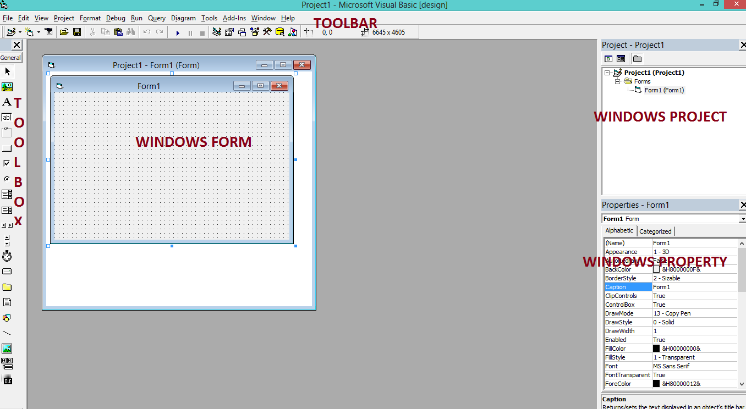Toggle Folders view in Project Explorer
Screen dimensions: 746x409
(x=638, y=59)
